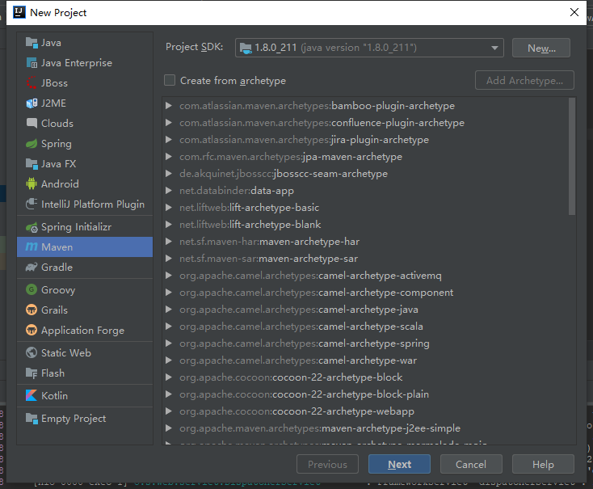Screen dimensions: 593x489
Task: Expand net.databinder:data-app entry
Action: (x=169, y=191)
